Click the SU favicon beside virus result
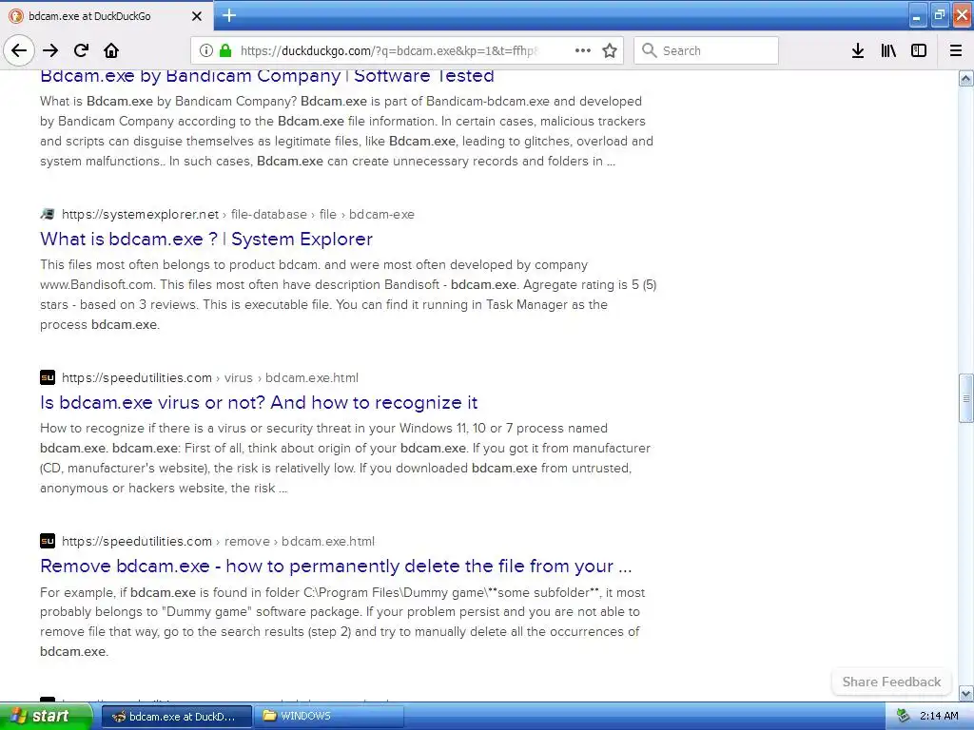Screen dimensions: 974x730 pos(48,377)
